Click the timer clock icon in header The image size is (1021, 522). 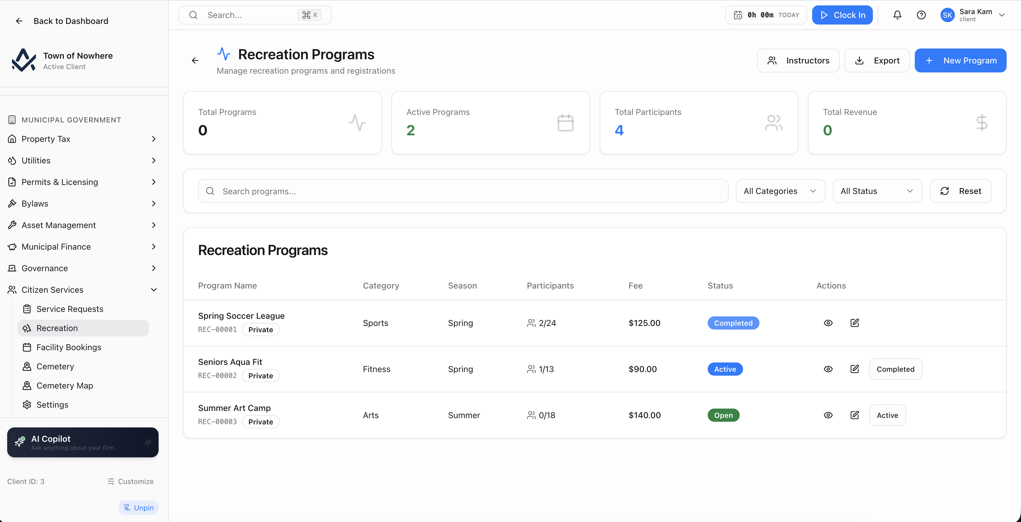(x=738, y=15)
